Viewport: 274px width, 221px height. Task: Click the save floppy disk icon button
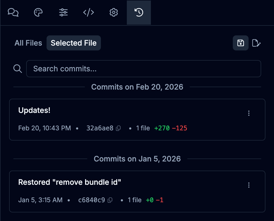click(241, 43)
